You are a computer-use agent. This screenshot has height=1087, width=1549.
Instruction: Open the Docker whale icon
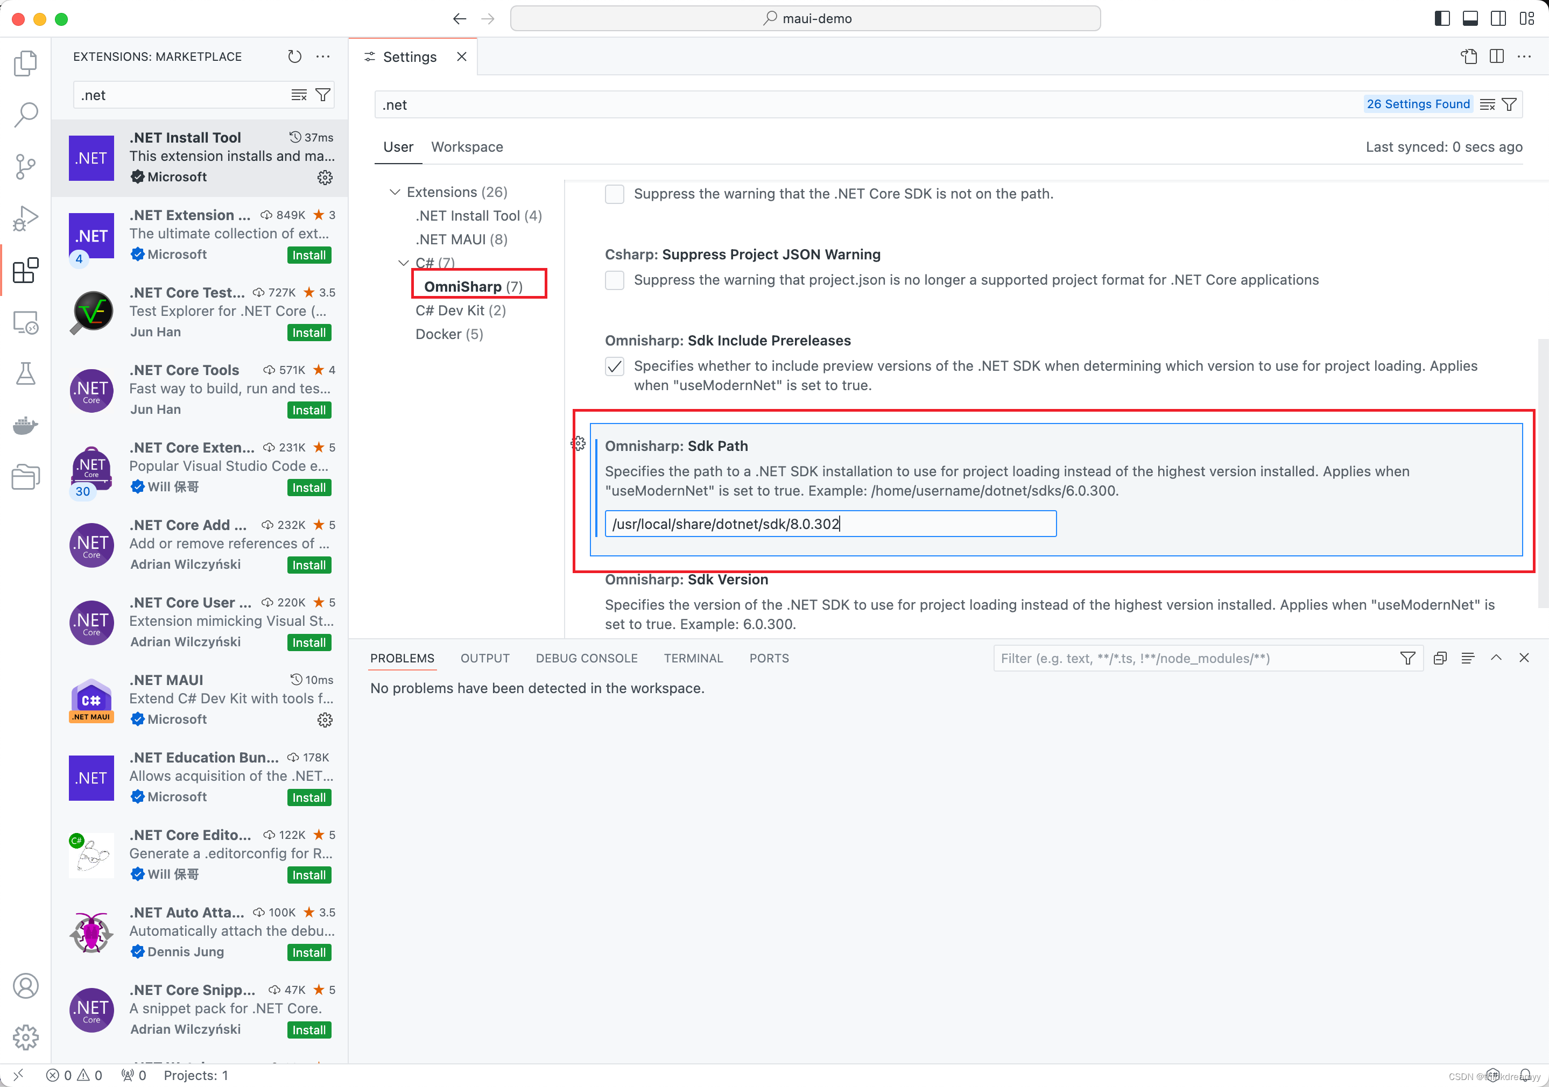(26, 426)
